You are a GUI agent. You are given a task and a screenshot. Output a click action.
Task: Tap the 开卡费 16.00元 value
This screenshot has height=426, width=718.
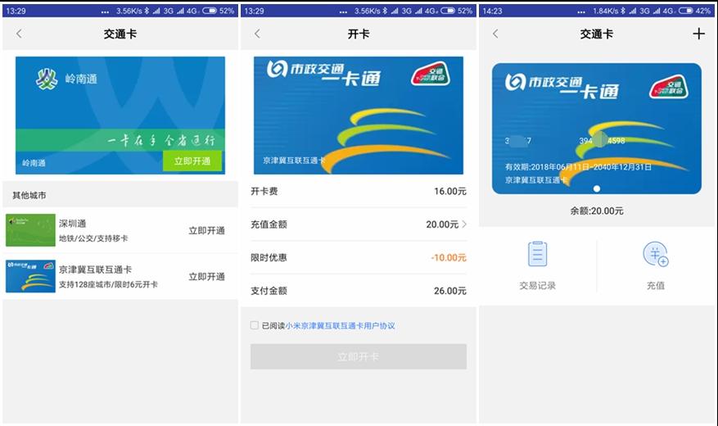coord(450,191)
